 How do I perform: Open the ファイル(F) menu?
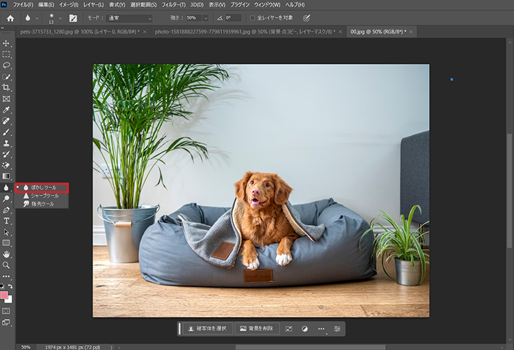(x=23, y=5)
